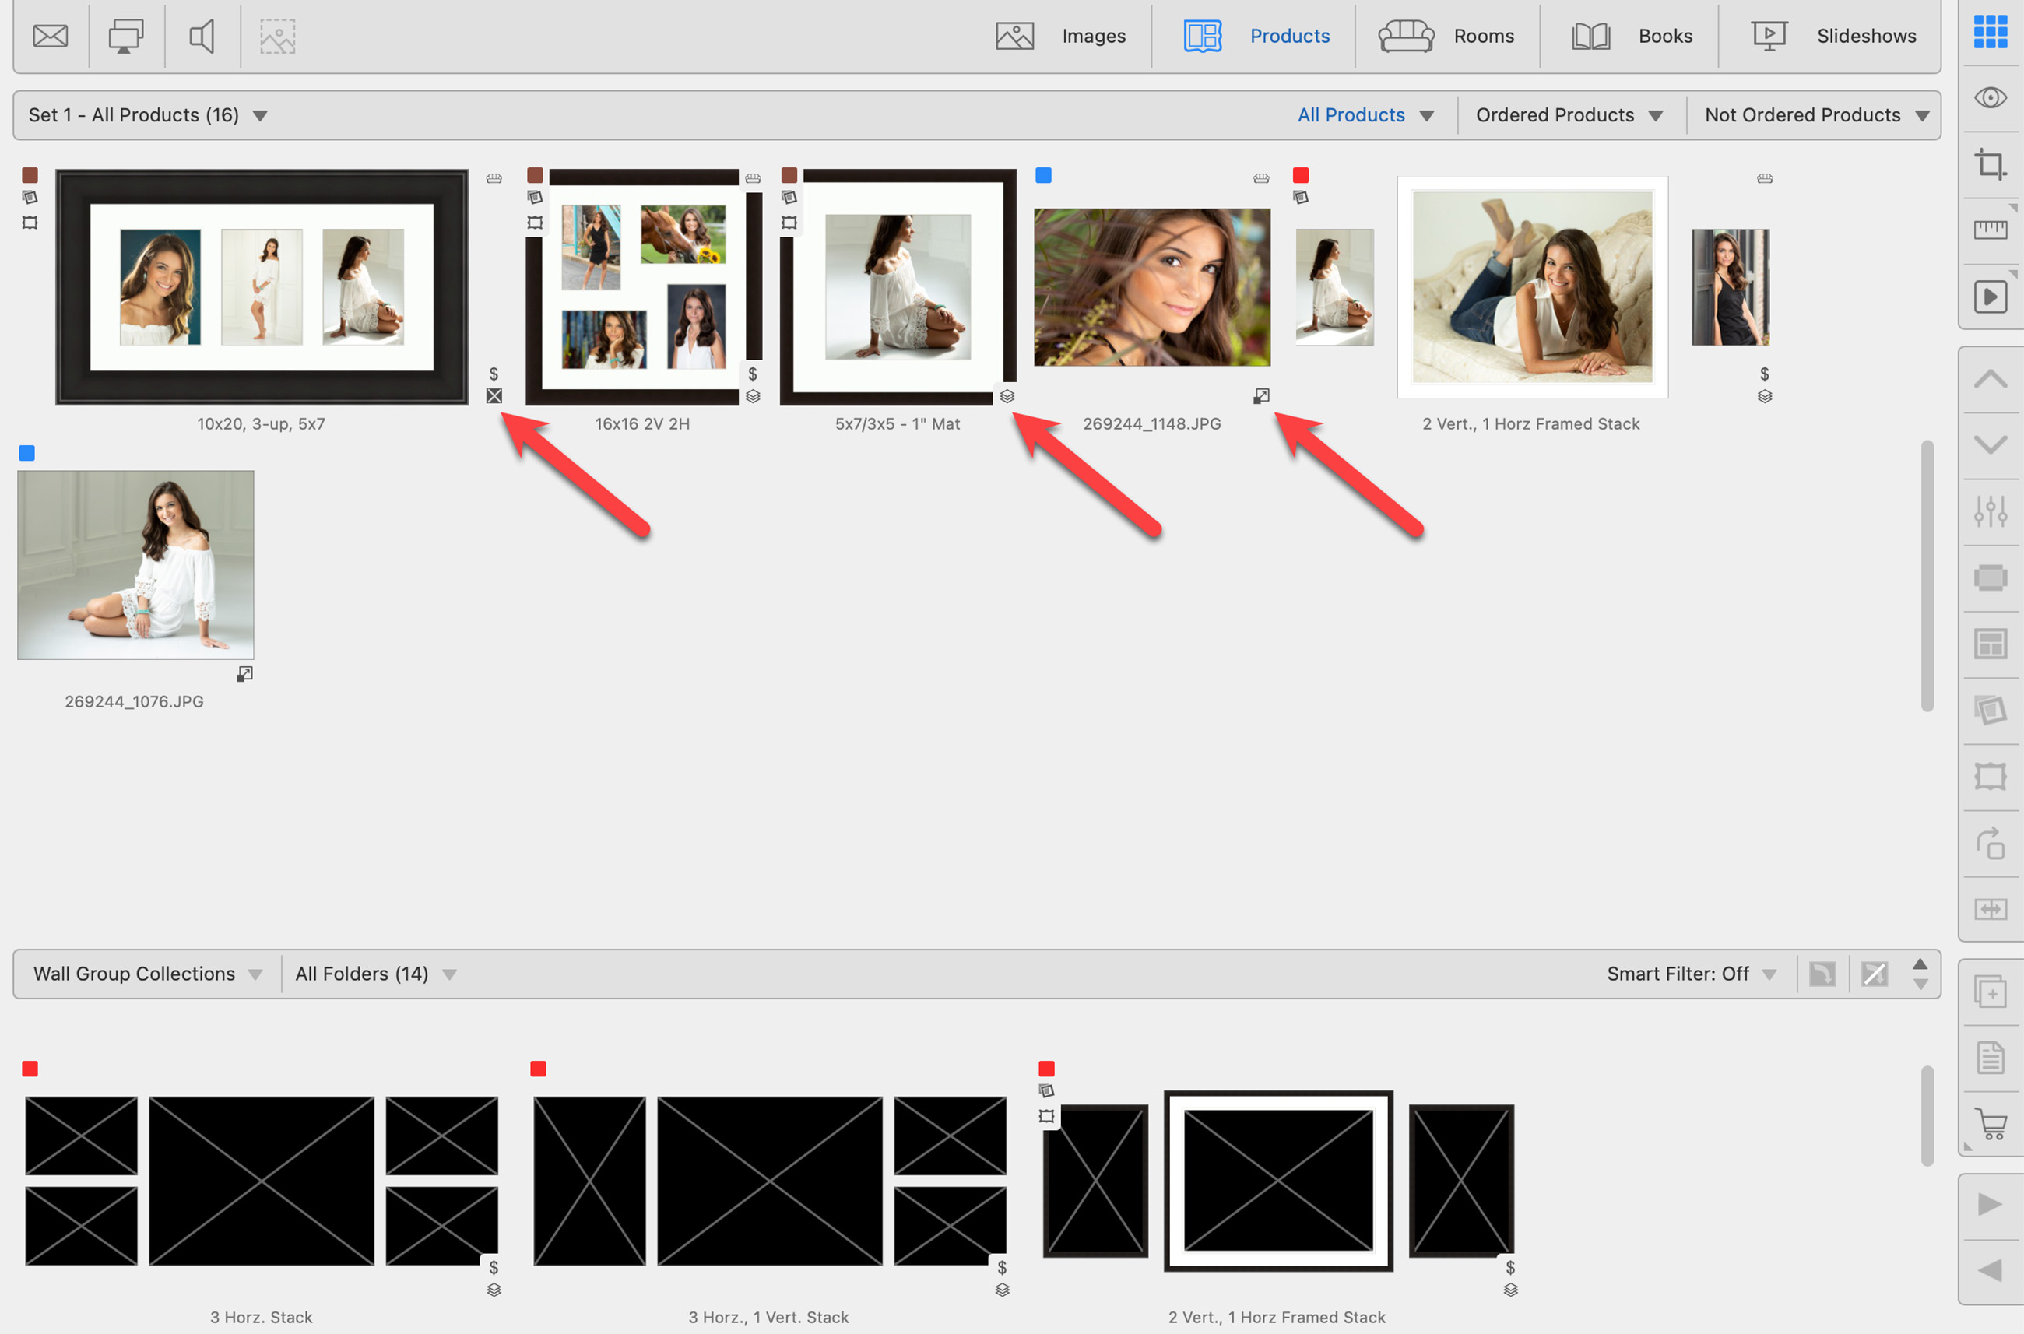Select the crop tool in right sidebar
The width and height of the screenshot is (2024, 1334).
[1990, 163]
